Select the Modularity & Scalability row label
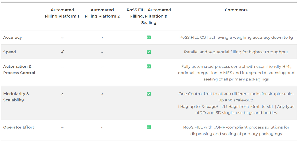298x142 pixels. click(16, 97)
